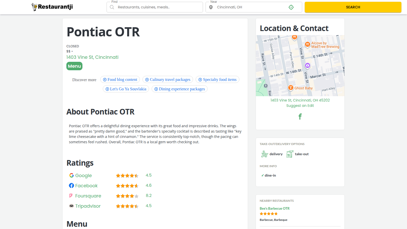Open the Tripadvisor ratings link

88,206
